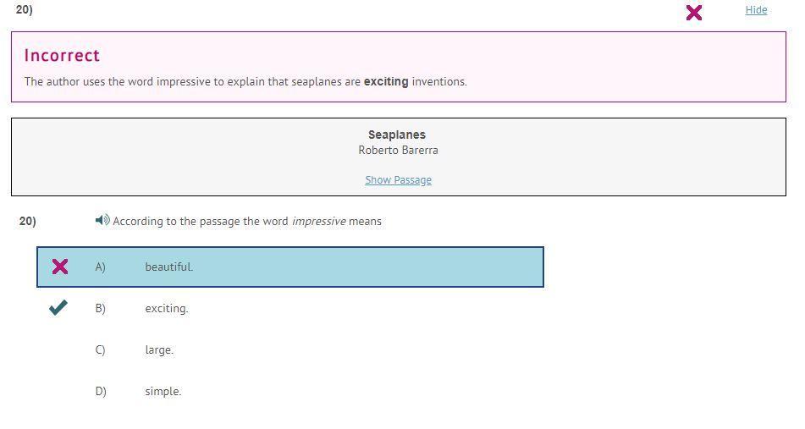
Task: Click the "B)" option letter label
Action: click(100, 308)
